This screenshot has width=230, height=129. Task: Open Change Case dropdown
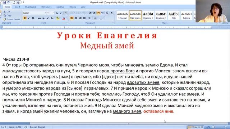tap(52, 18)
